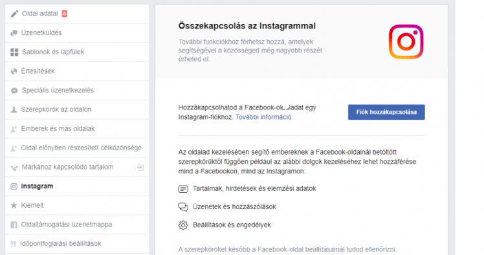Select Oldal előnyben részesített célközönsége
Screen dimensions: 484x255
click(77, 148)
